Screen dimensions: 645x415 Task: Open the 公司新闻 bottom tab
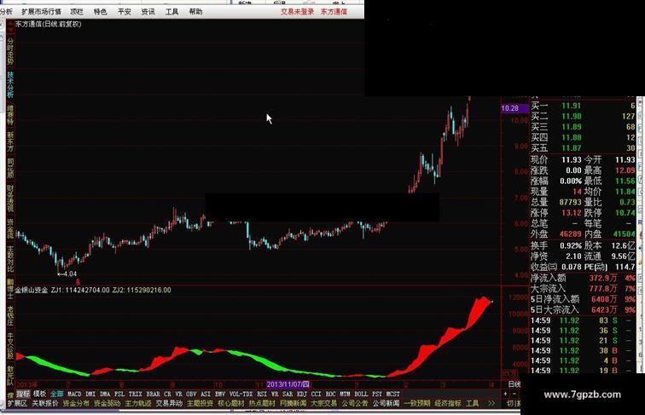coord(386,403)
